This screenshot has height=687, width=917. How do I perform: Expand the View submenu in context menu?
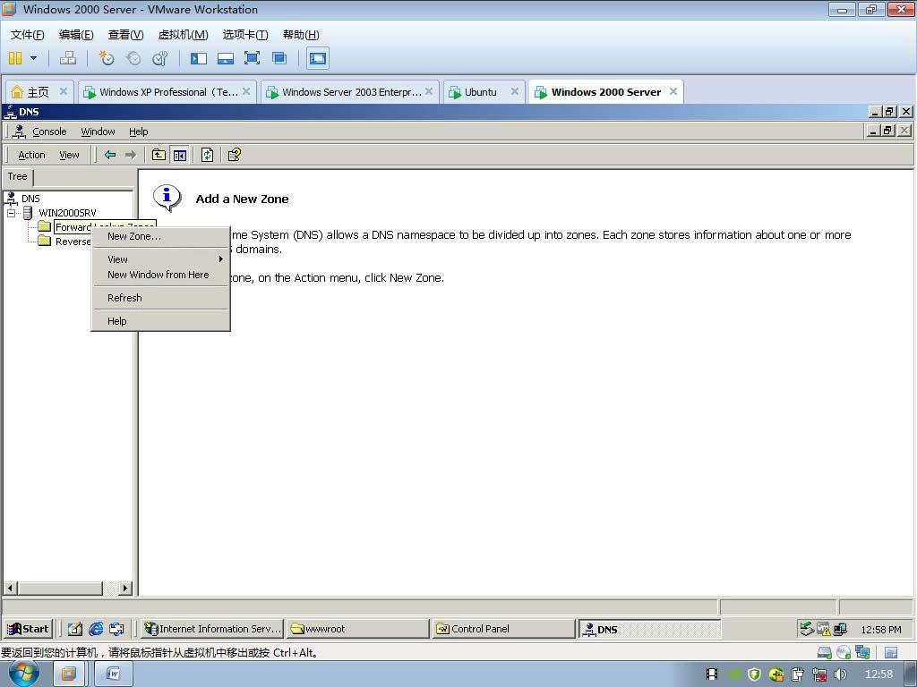(x=161, y=259)
